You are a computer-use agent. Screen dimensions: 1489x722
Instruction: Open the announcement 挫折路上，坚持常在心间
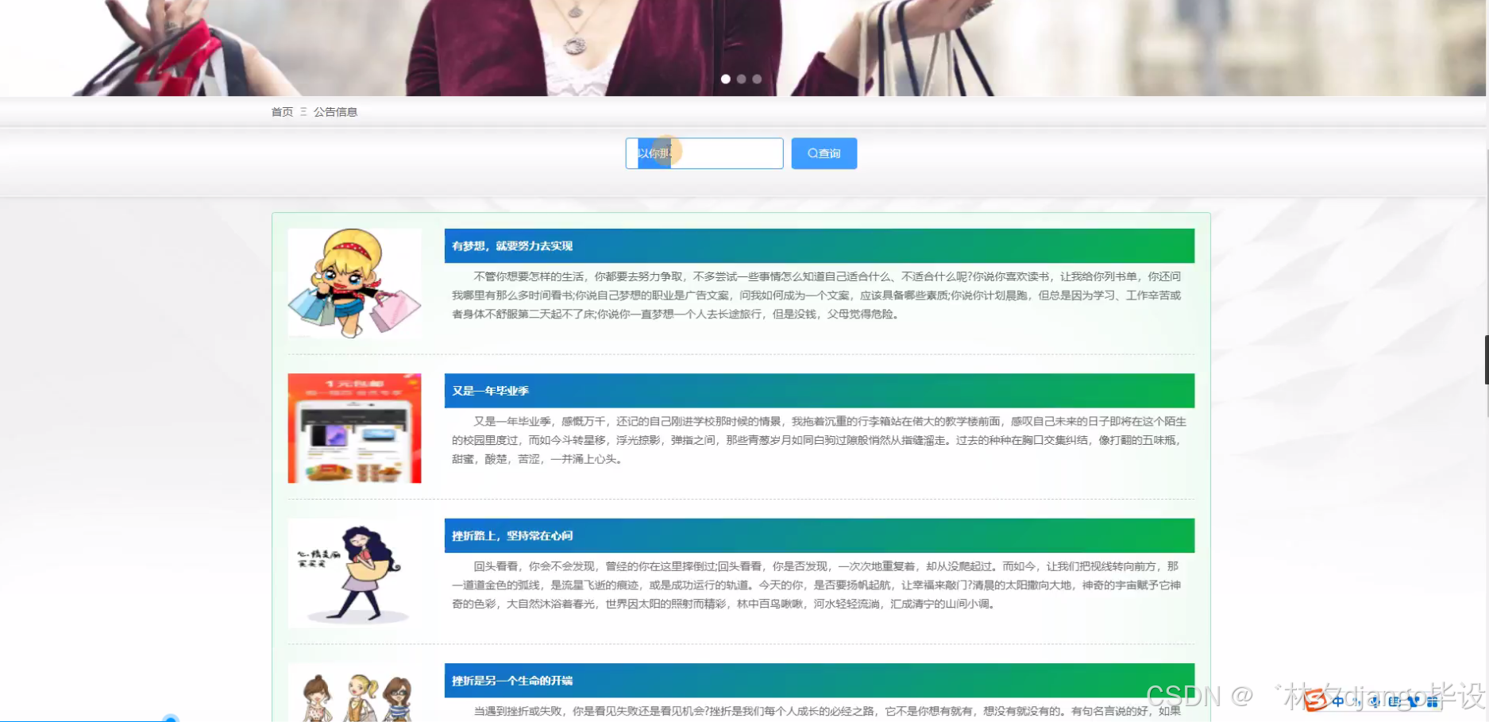pos(511,535)
